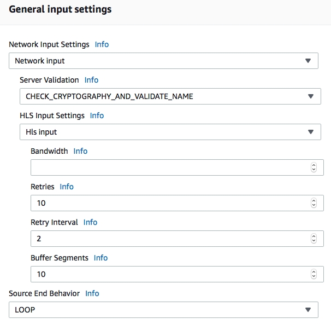Show Buffer Segments Info help
The image size is (331, 324).
101,258
